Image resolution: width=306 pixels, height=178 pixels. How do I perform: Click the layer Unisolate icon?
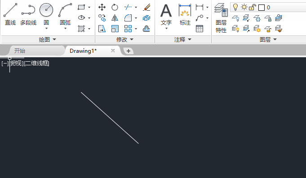point(246,29)
